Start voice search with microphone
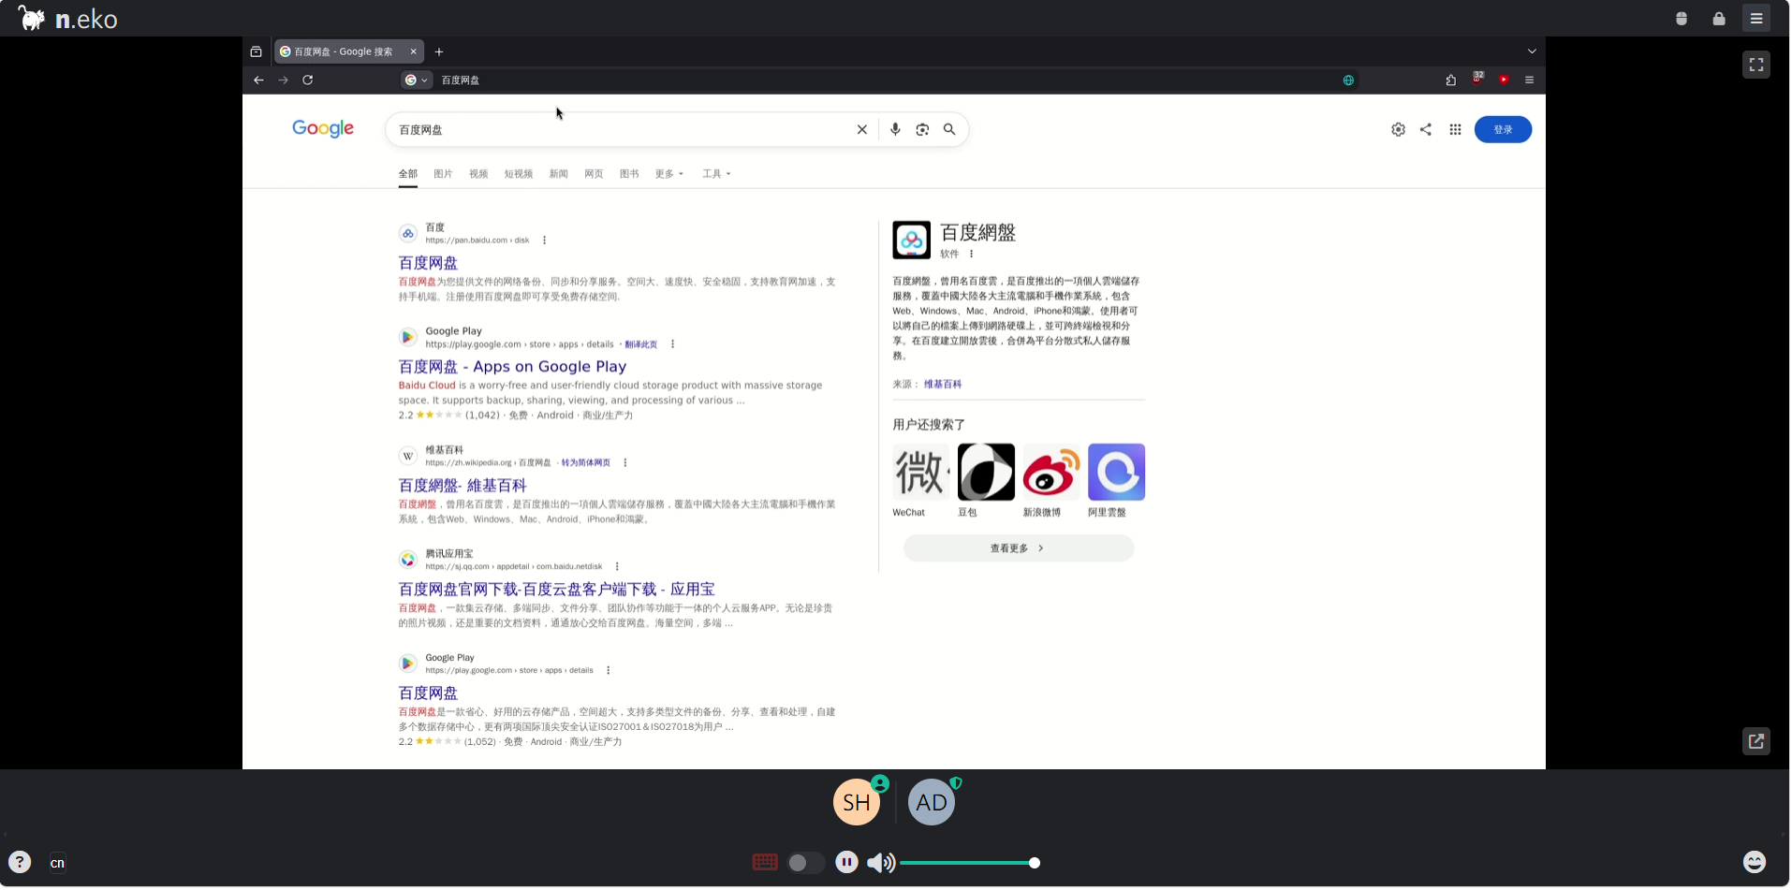Screen dimensions: 1792x890 click(x=895, y=130)
